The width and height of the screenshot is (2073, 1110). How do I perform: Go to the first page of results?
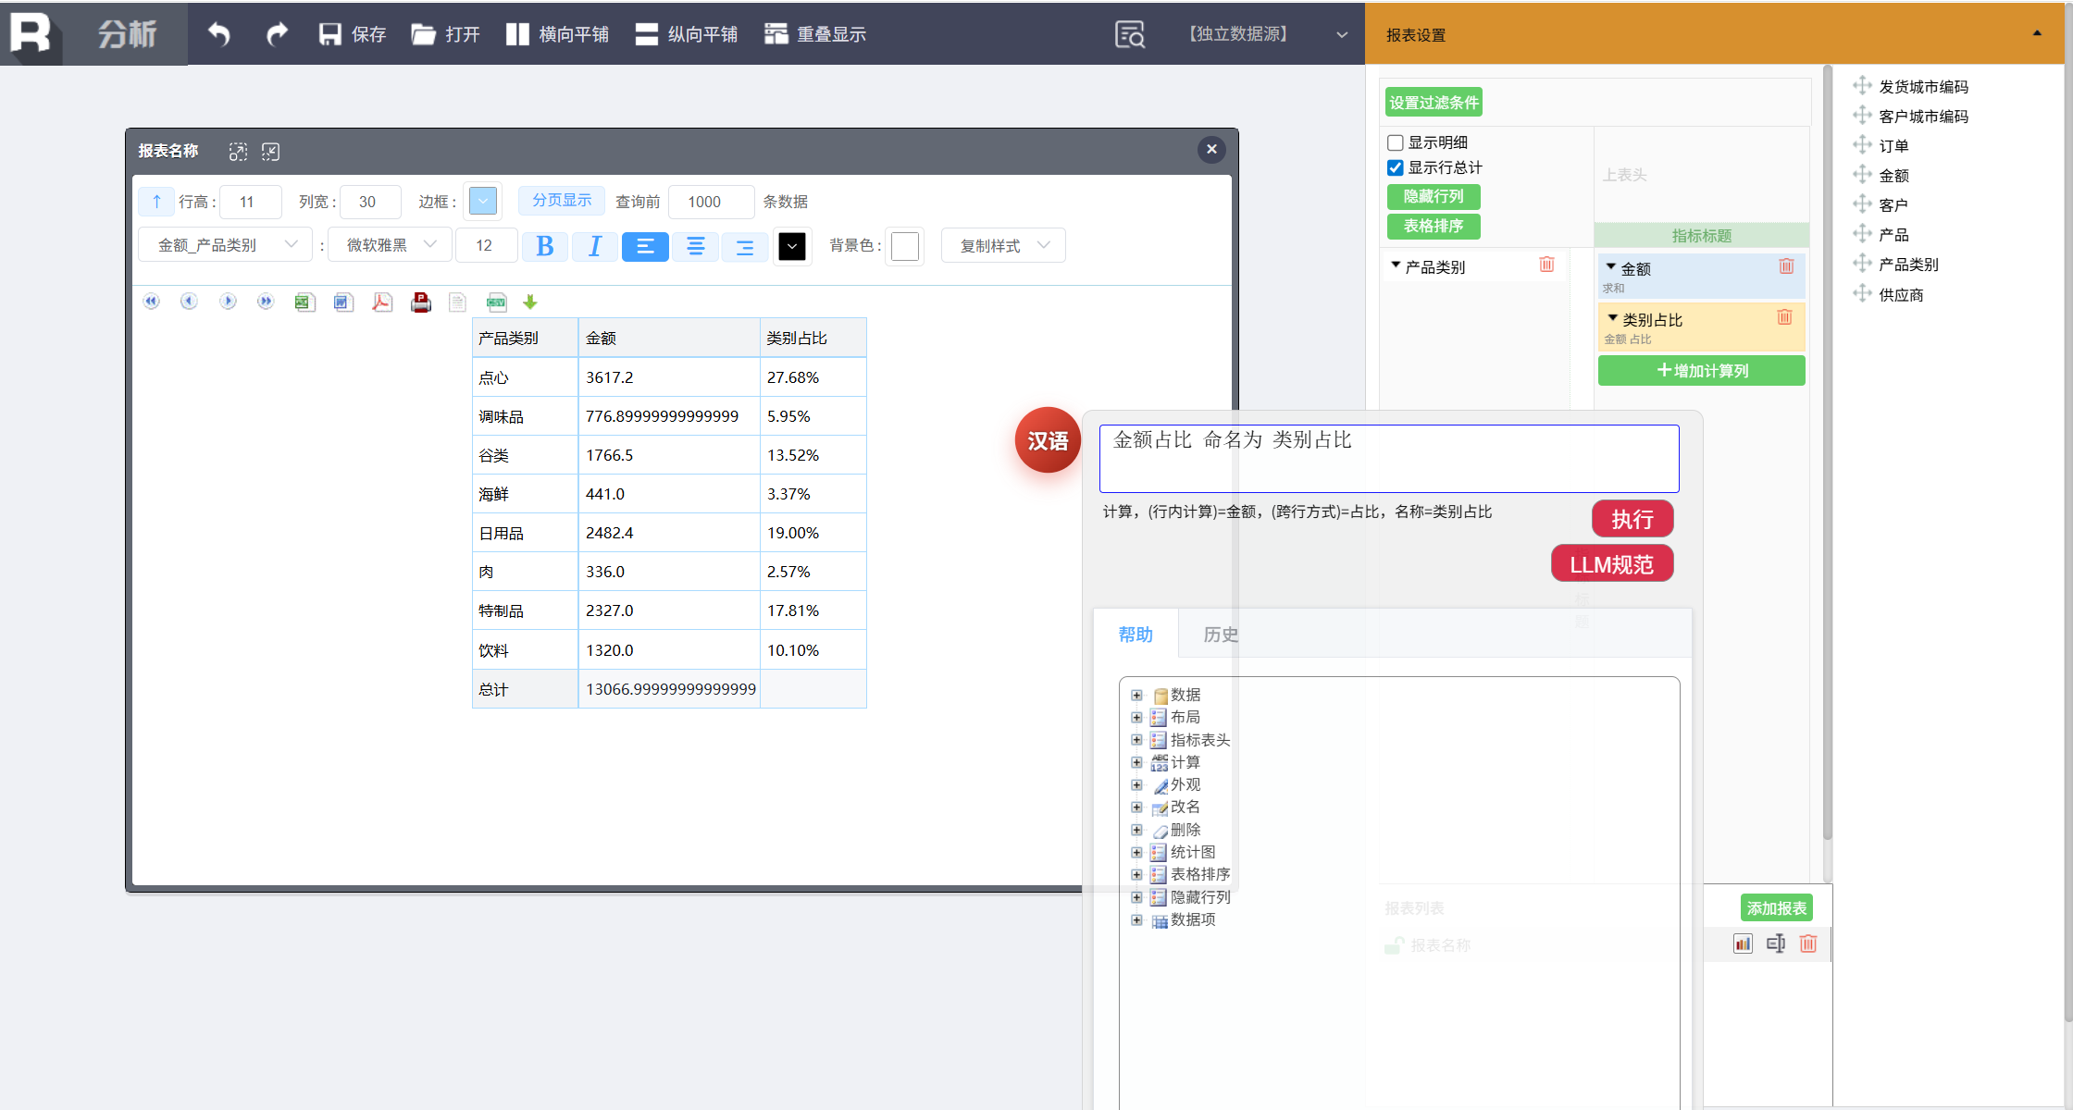click(x=151, y=302)
